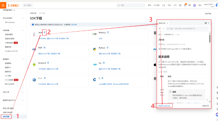Focus the help document search field
Screen dimensions: 218x121
coord(187,29)
